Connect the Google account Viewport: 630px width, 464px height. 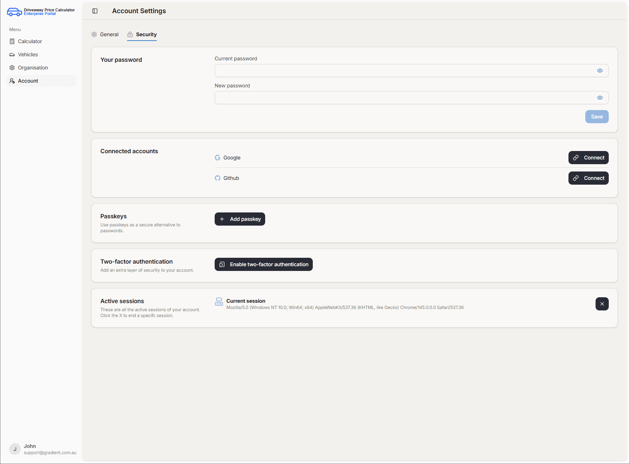(x=588, y=158)
